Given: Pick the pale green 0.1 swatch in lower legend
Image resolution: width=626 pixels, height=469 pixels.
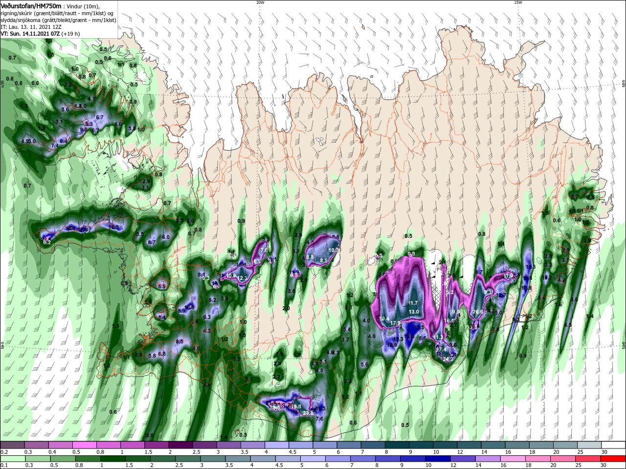Looking at the screenshot, I should (12, 459).
